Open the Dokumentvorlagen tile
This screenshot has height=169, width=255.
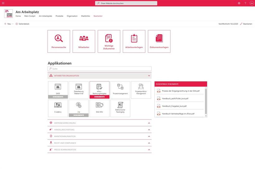point(159,41)
